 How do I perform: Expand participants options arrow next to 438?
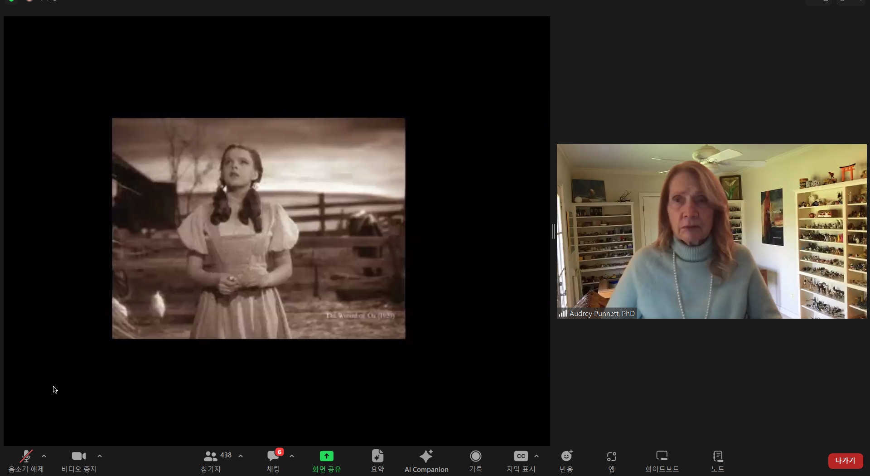pyautogui.click(x=241, y=456)
